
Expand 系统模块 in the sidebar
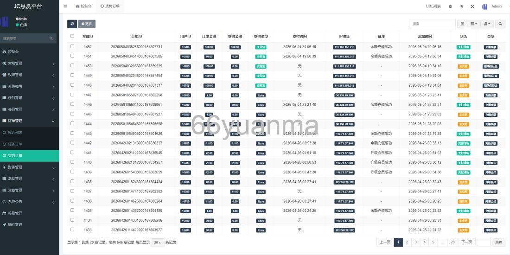[30, 87]
